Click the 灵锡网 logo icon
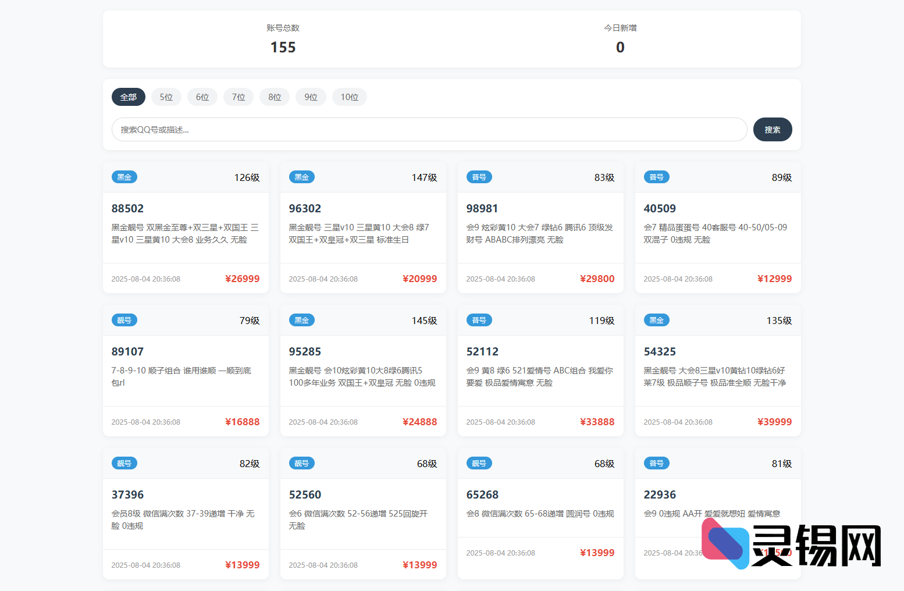 tap(725, 543)
